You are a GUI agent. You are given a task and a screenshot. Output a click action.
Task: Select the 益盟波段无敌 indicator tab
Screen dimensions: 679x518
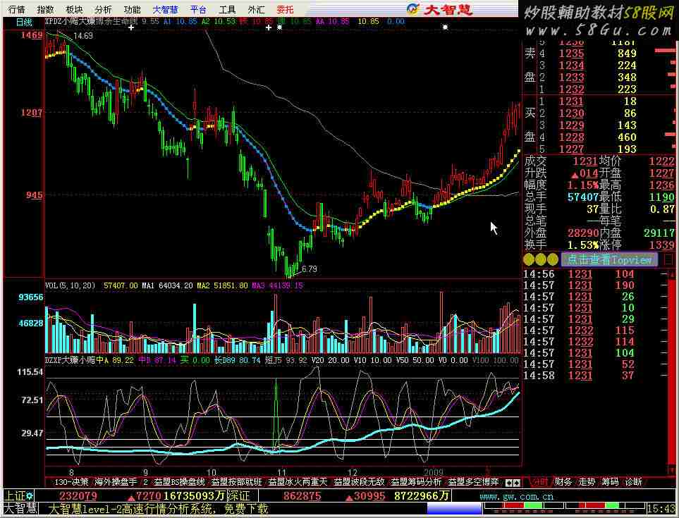[x=359, y=481]
